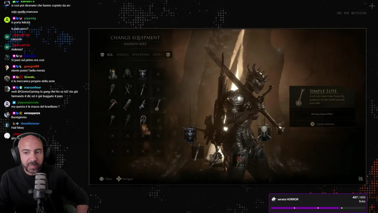Click the PlayStation symbols icon in game corner
The image size is (378, 213).
(x=361, y=179)
